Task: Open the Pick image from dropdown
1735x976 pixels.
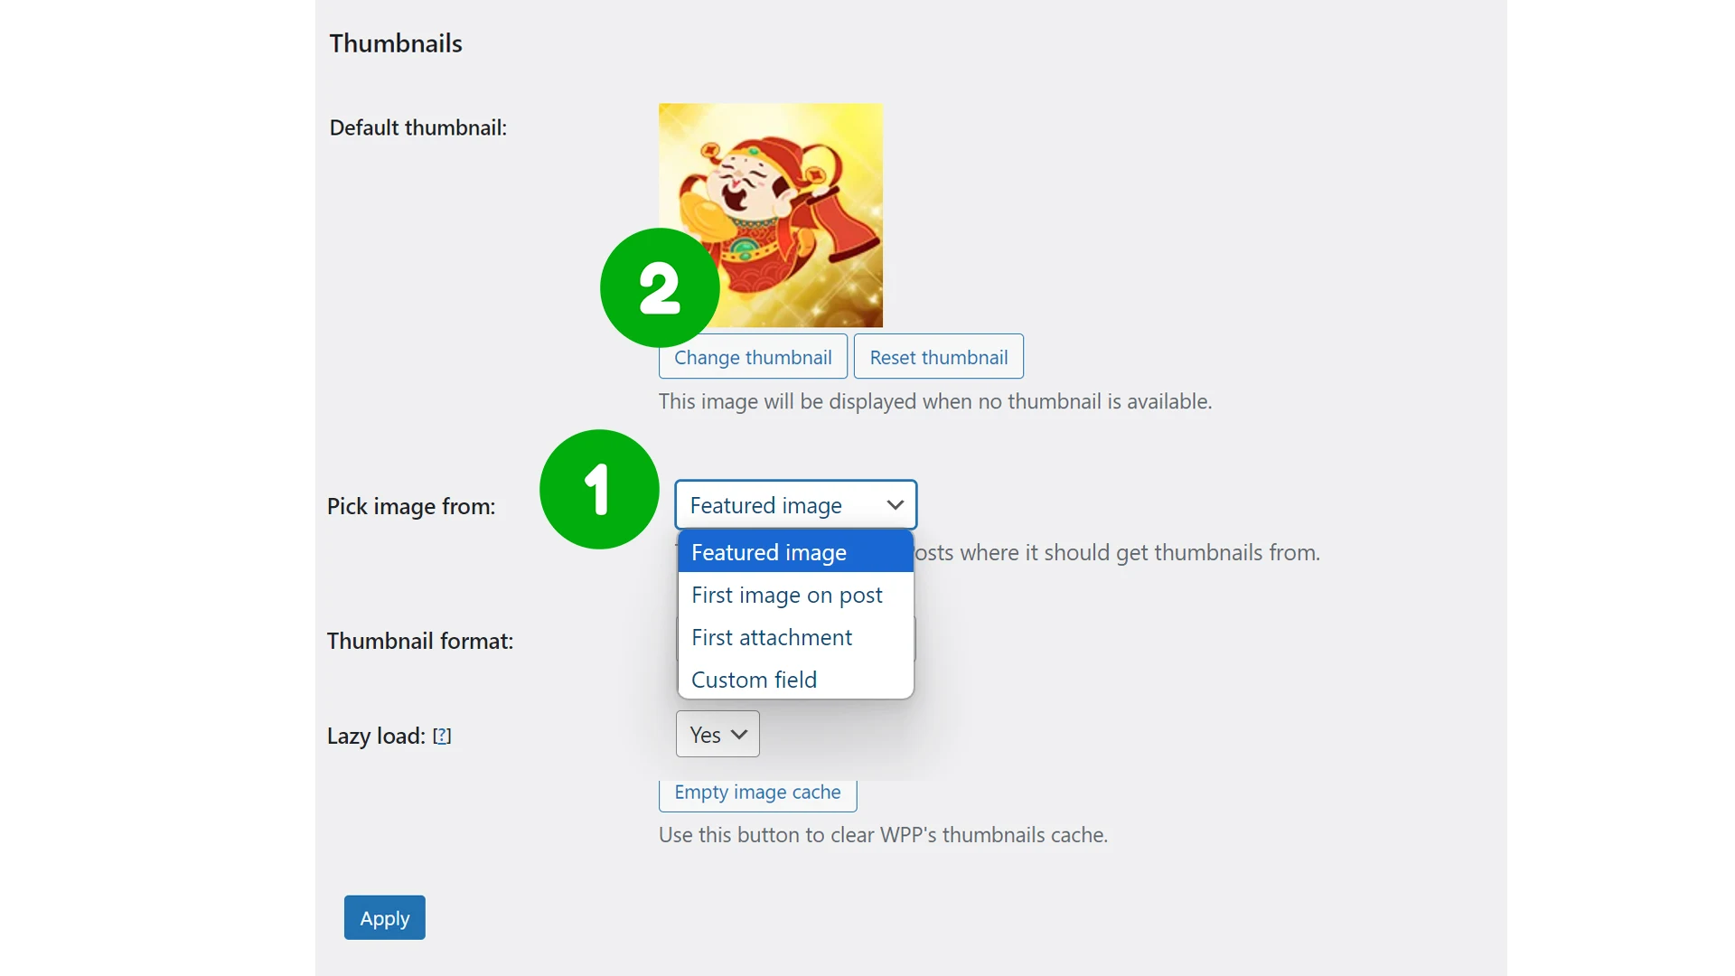Action: tap(795, 505)
